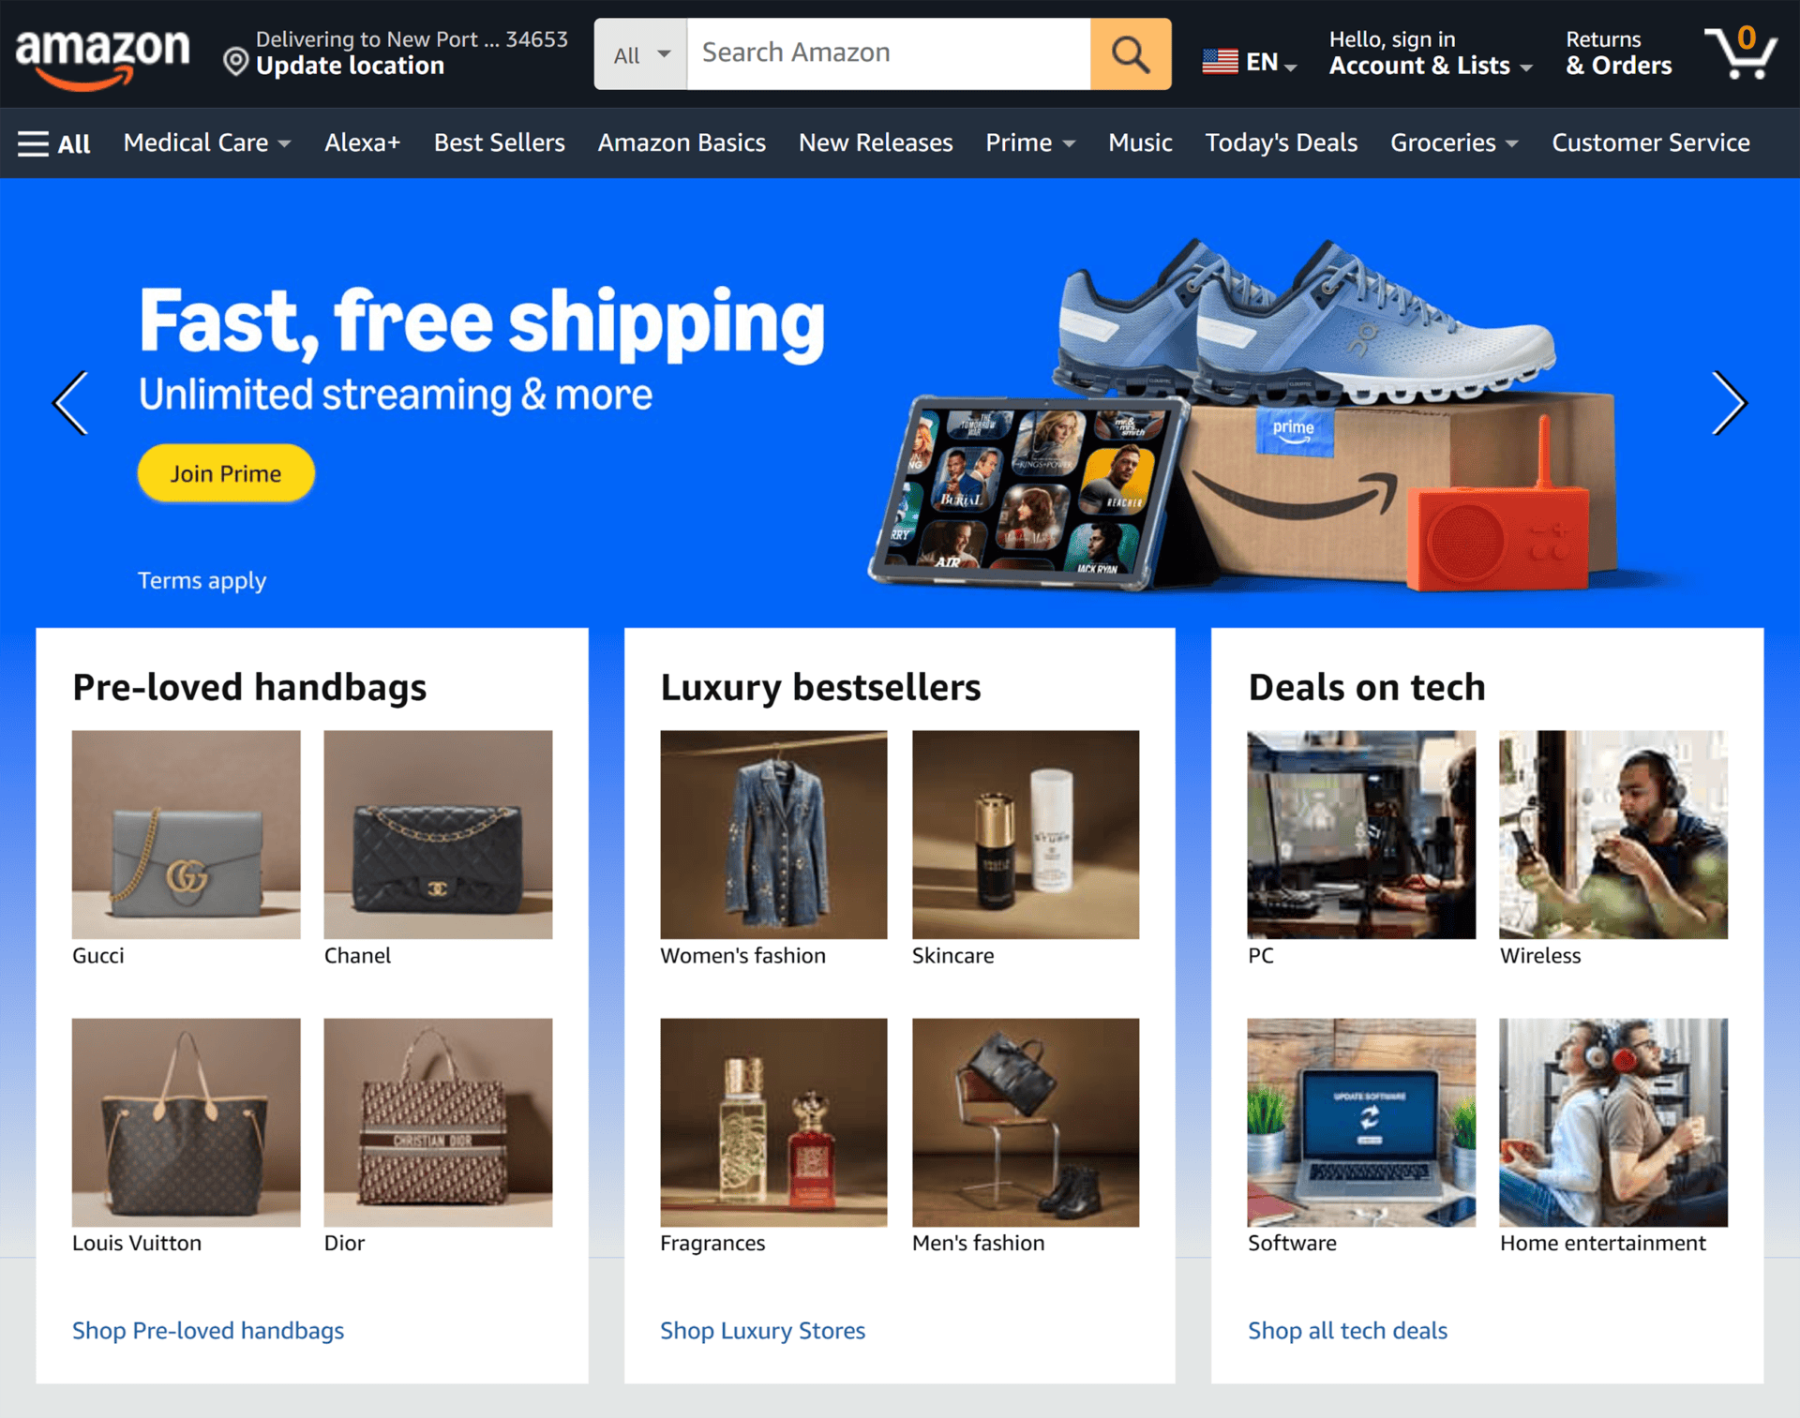Open Shop all tech deals link

[1347, 1331]
